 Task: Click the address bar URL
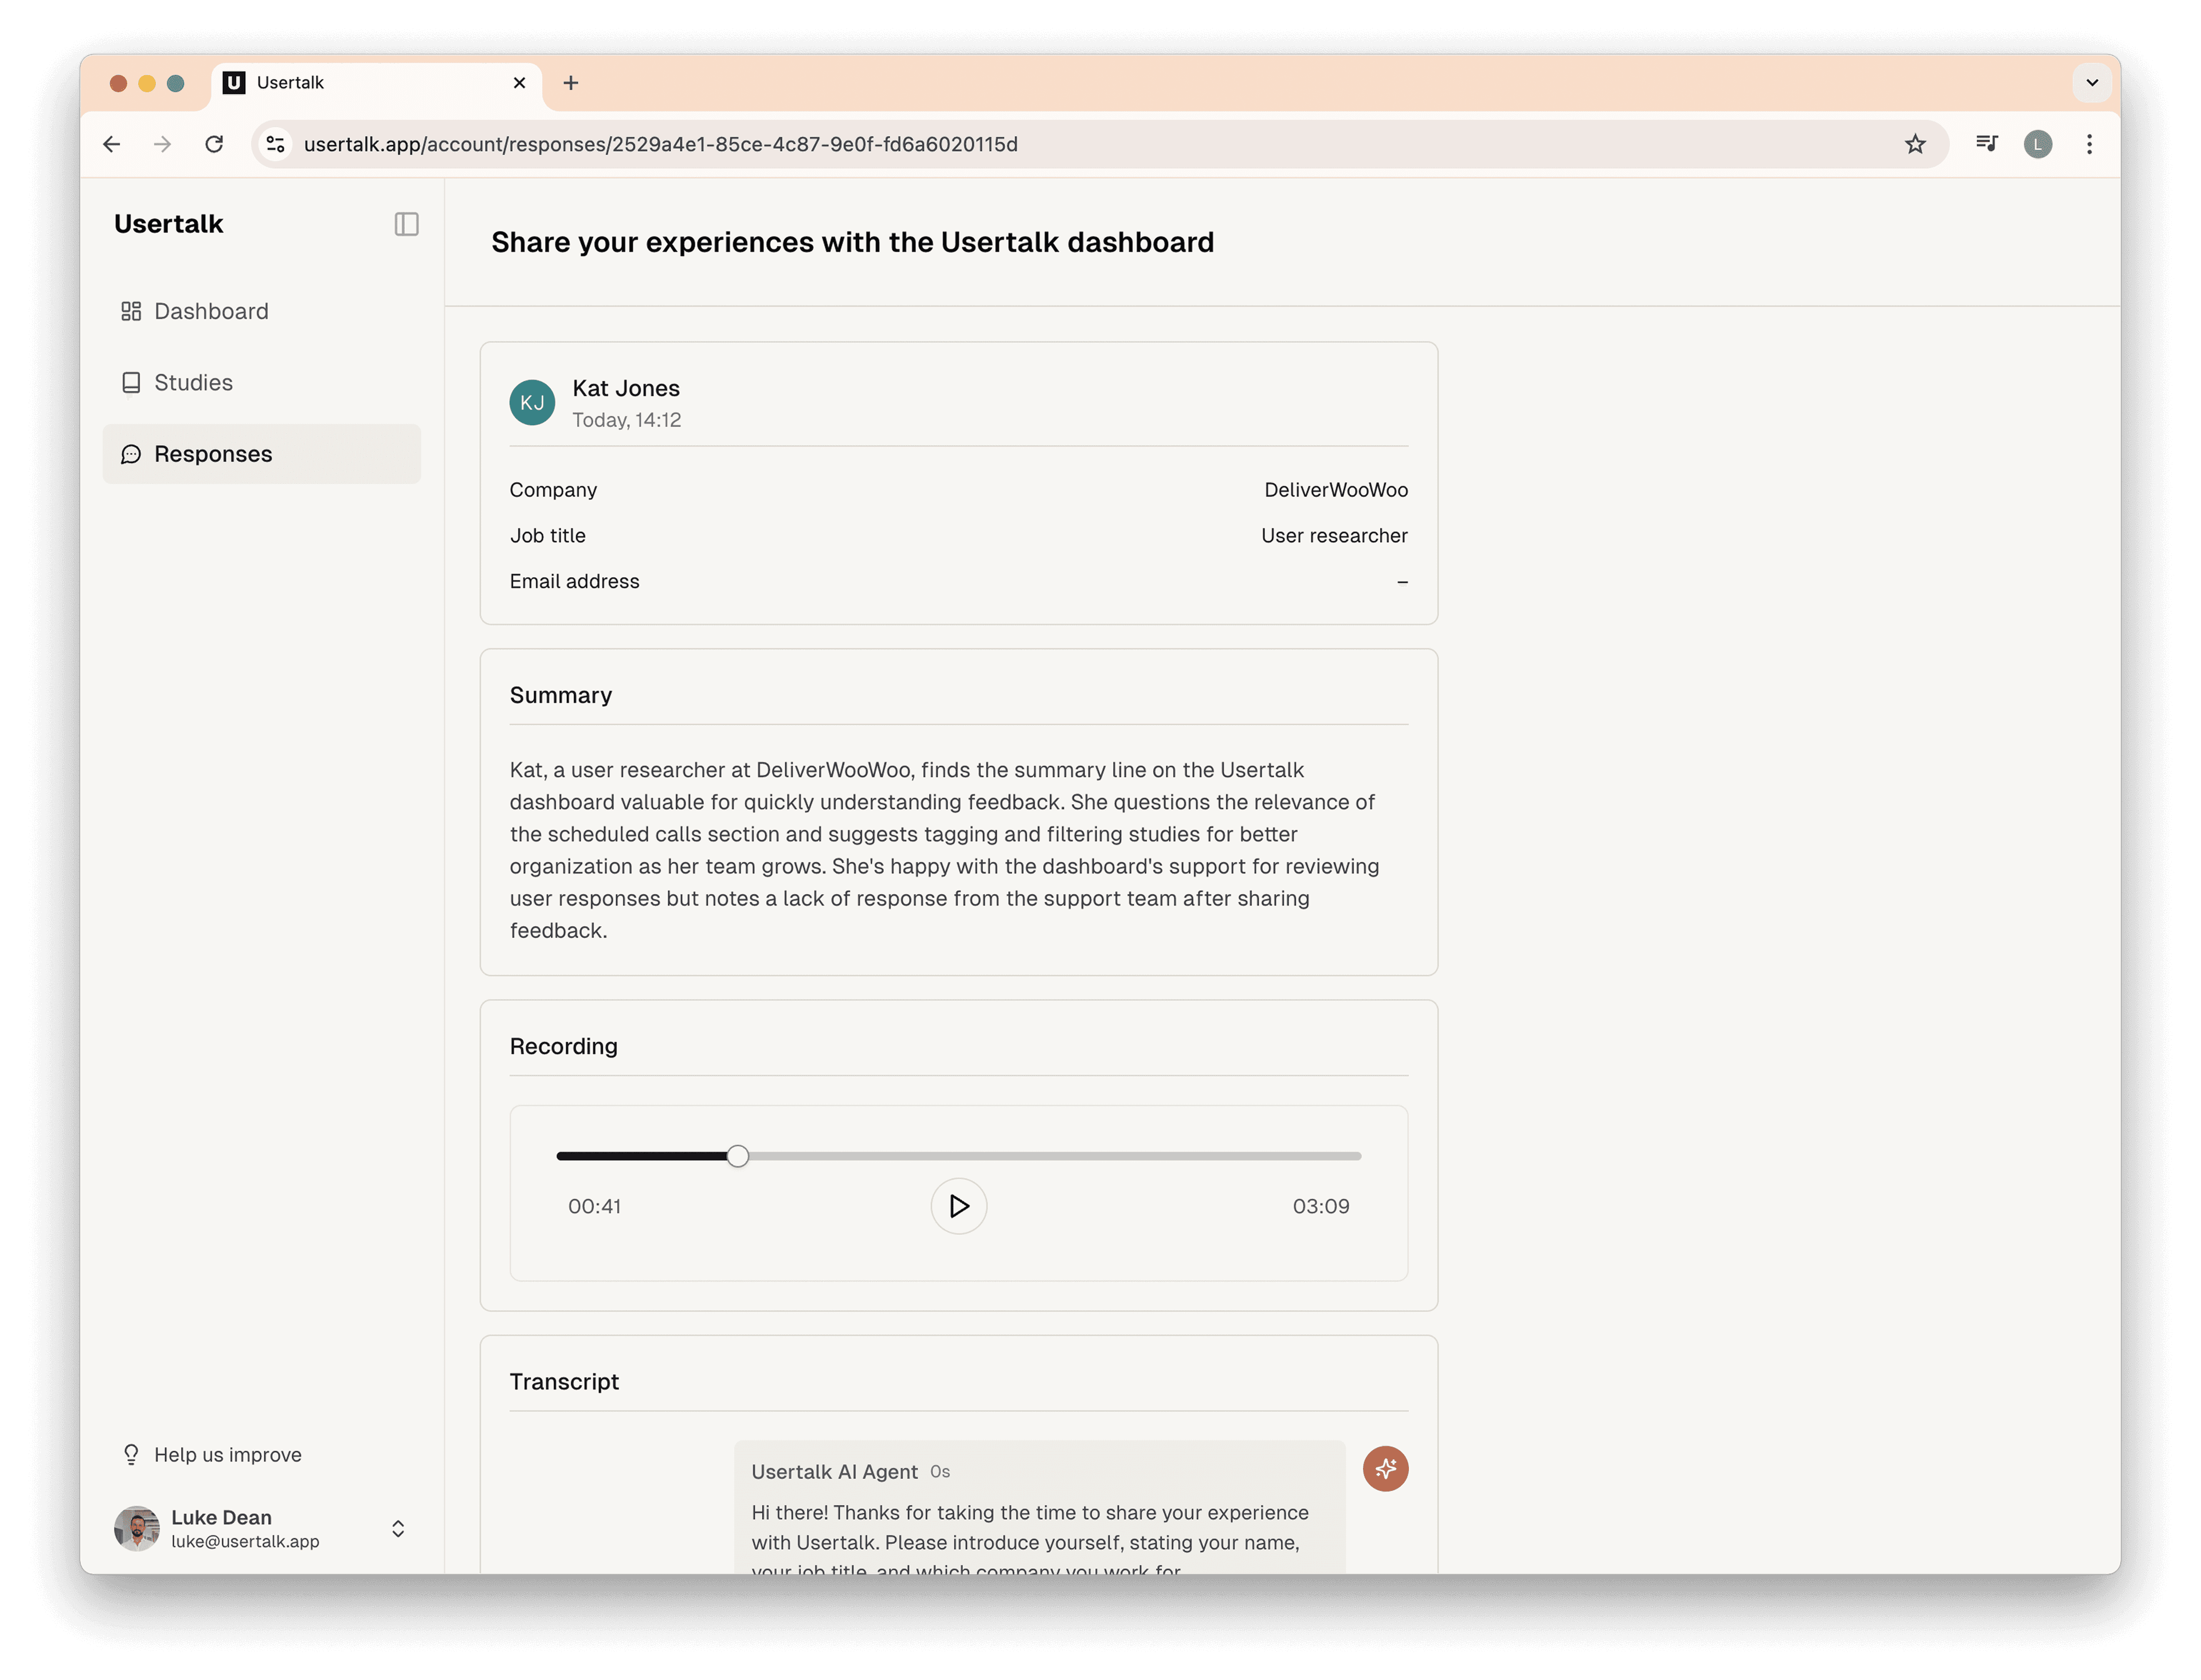(x=661, y=144)
